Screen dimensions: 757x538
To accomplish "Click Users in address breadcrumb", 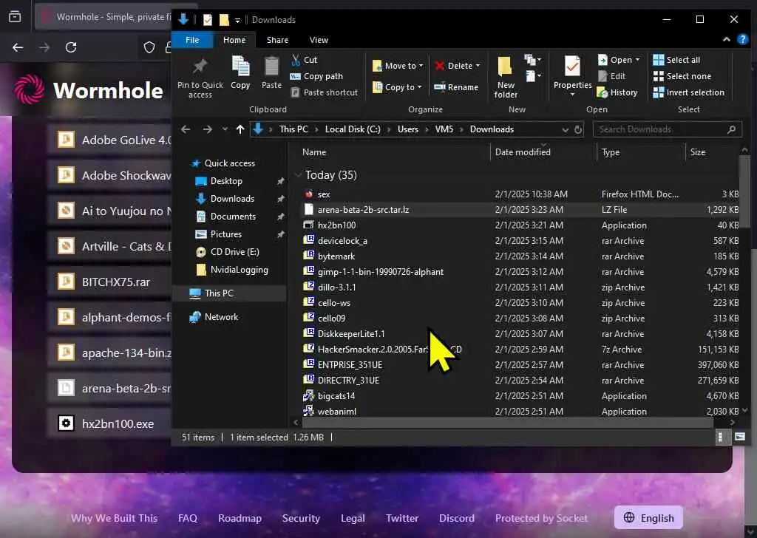I will [x=407, y=129].
